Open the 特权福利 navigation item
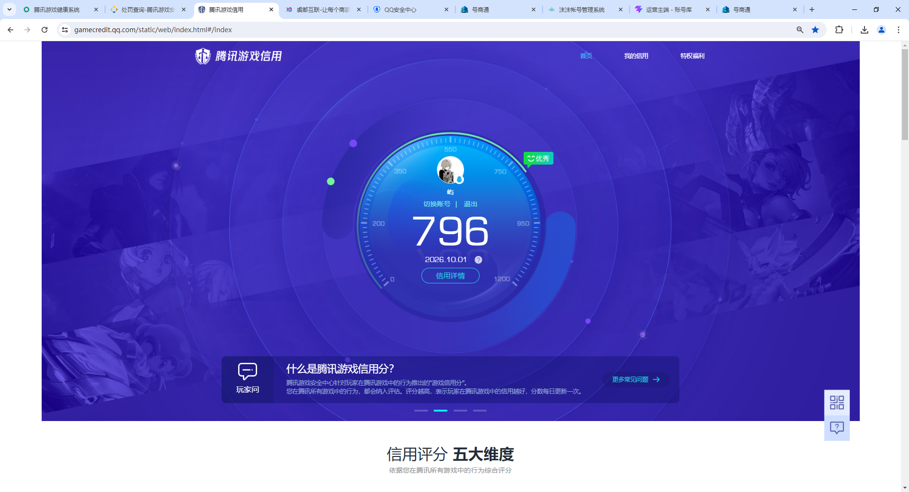Image resolution: width=909 pixels, height=492 pixels. pyautogui.click(x=692, y=56)
